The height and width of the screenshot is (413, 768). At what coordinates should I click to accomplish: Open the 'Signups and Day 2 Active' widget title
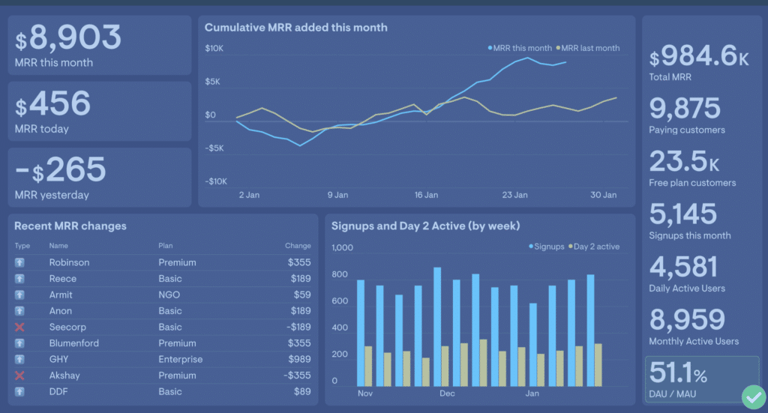click(425, 226)
